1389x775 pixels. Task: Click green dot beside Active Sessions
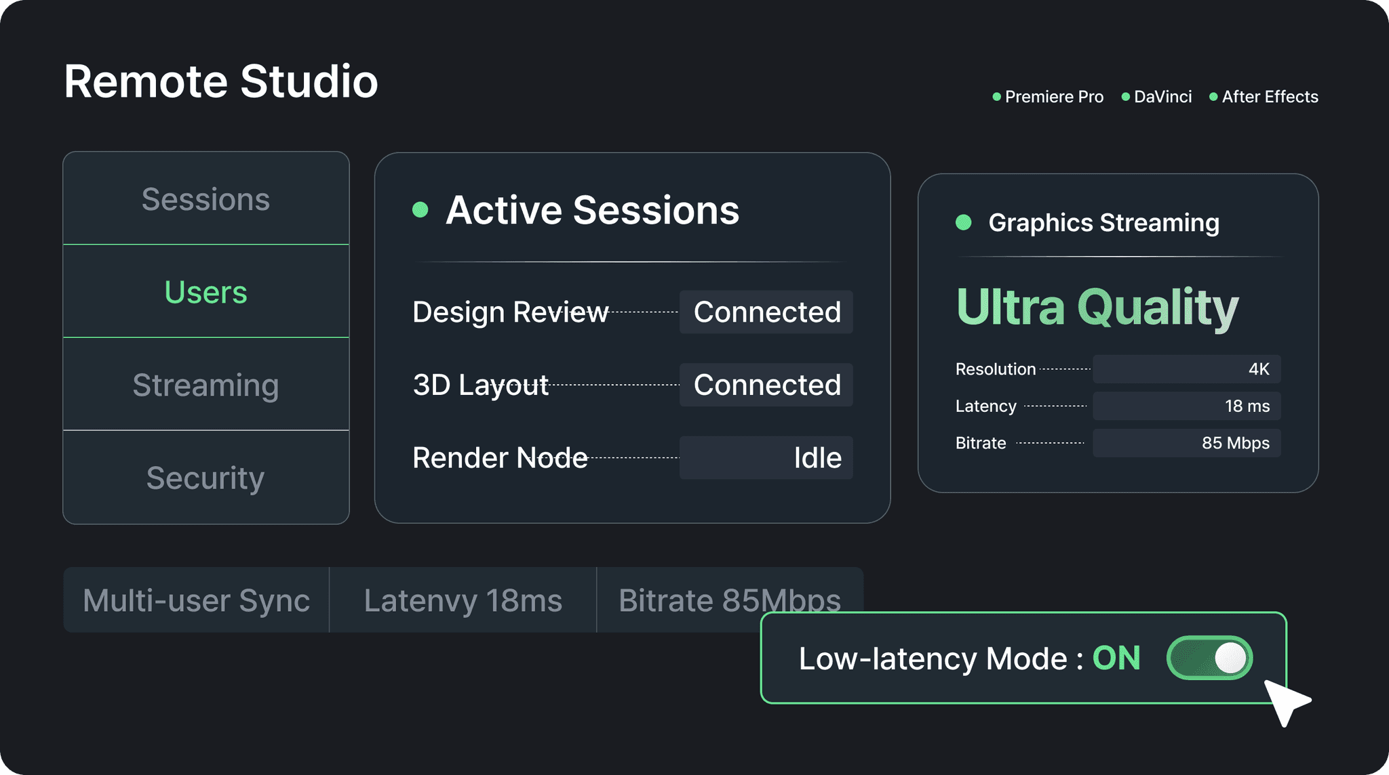(420, 210)
